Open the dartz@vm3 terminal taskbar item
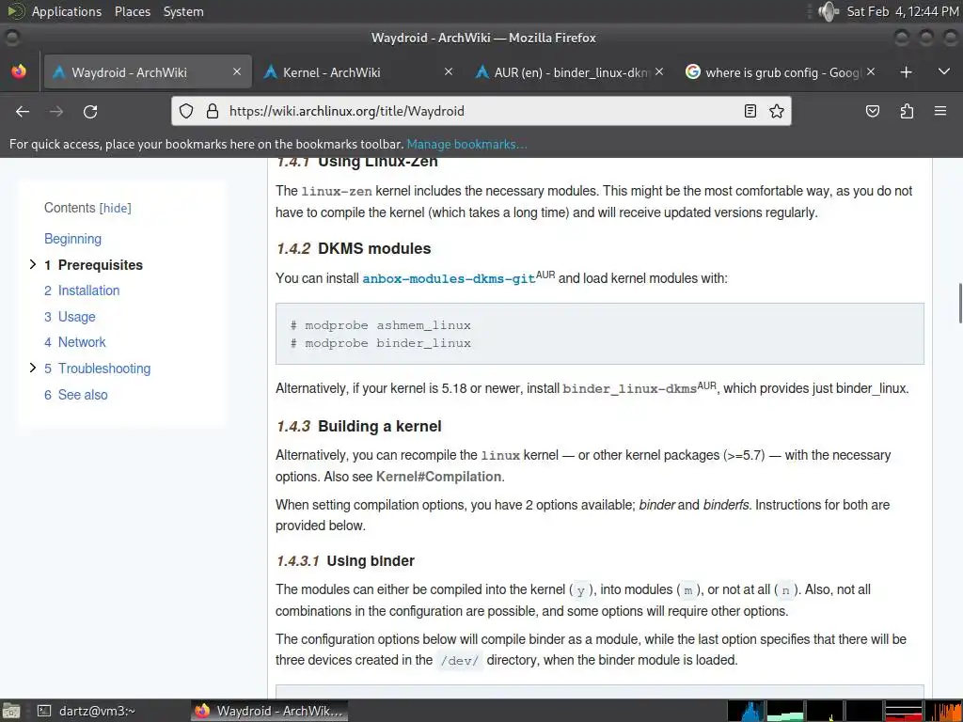Image resolution: width=963 pixels, height=722 pixels. (86, 711)
